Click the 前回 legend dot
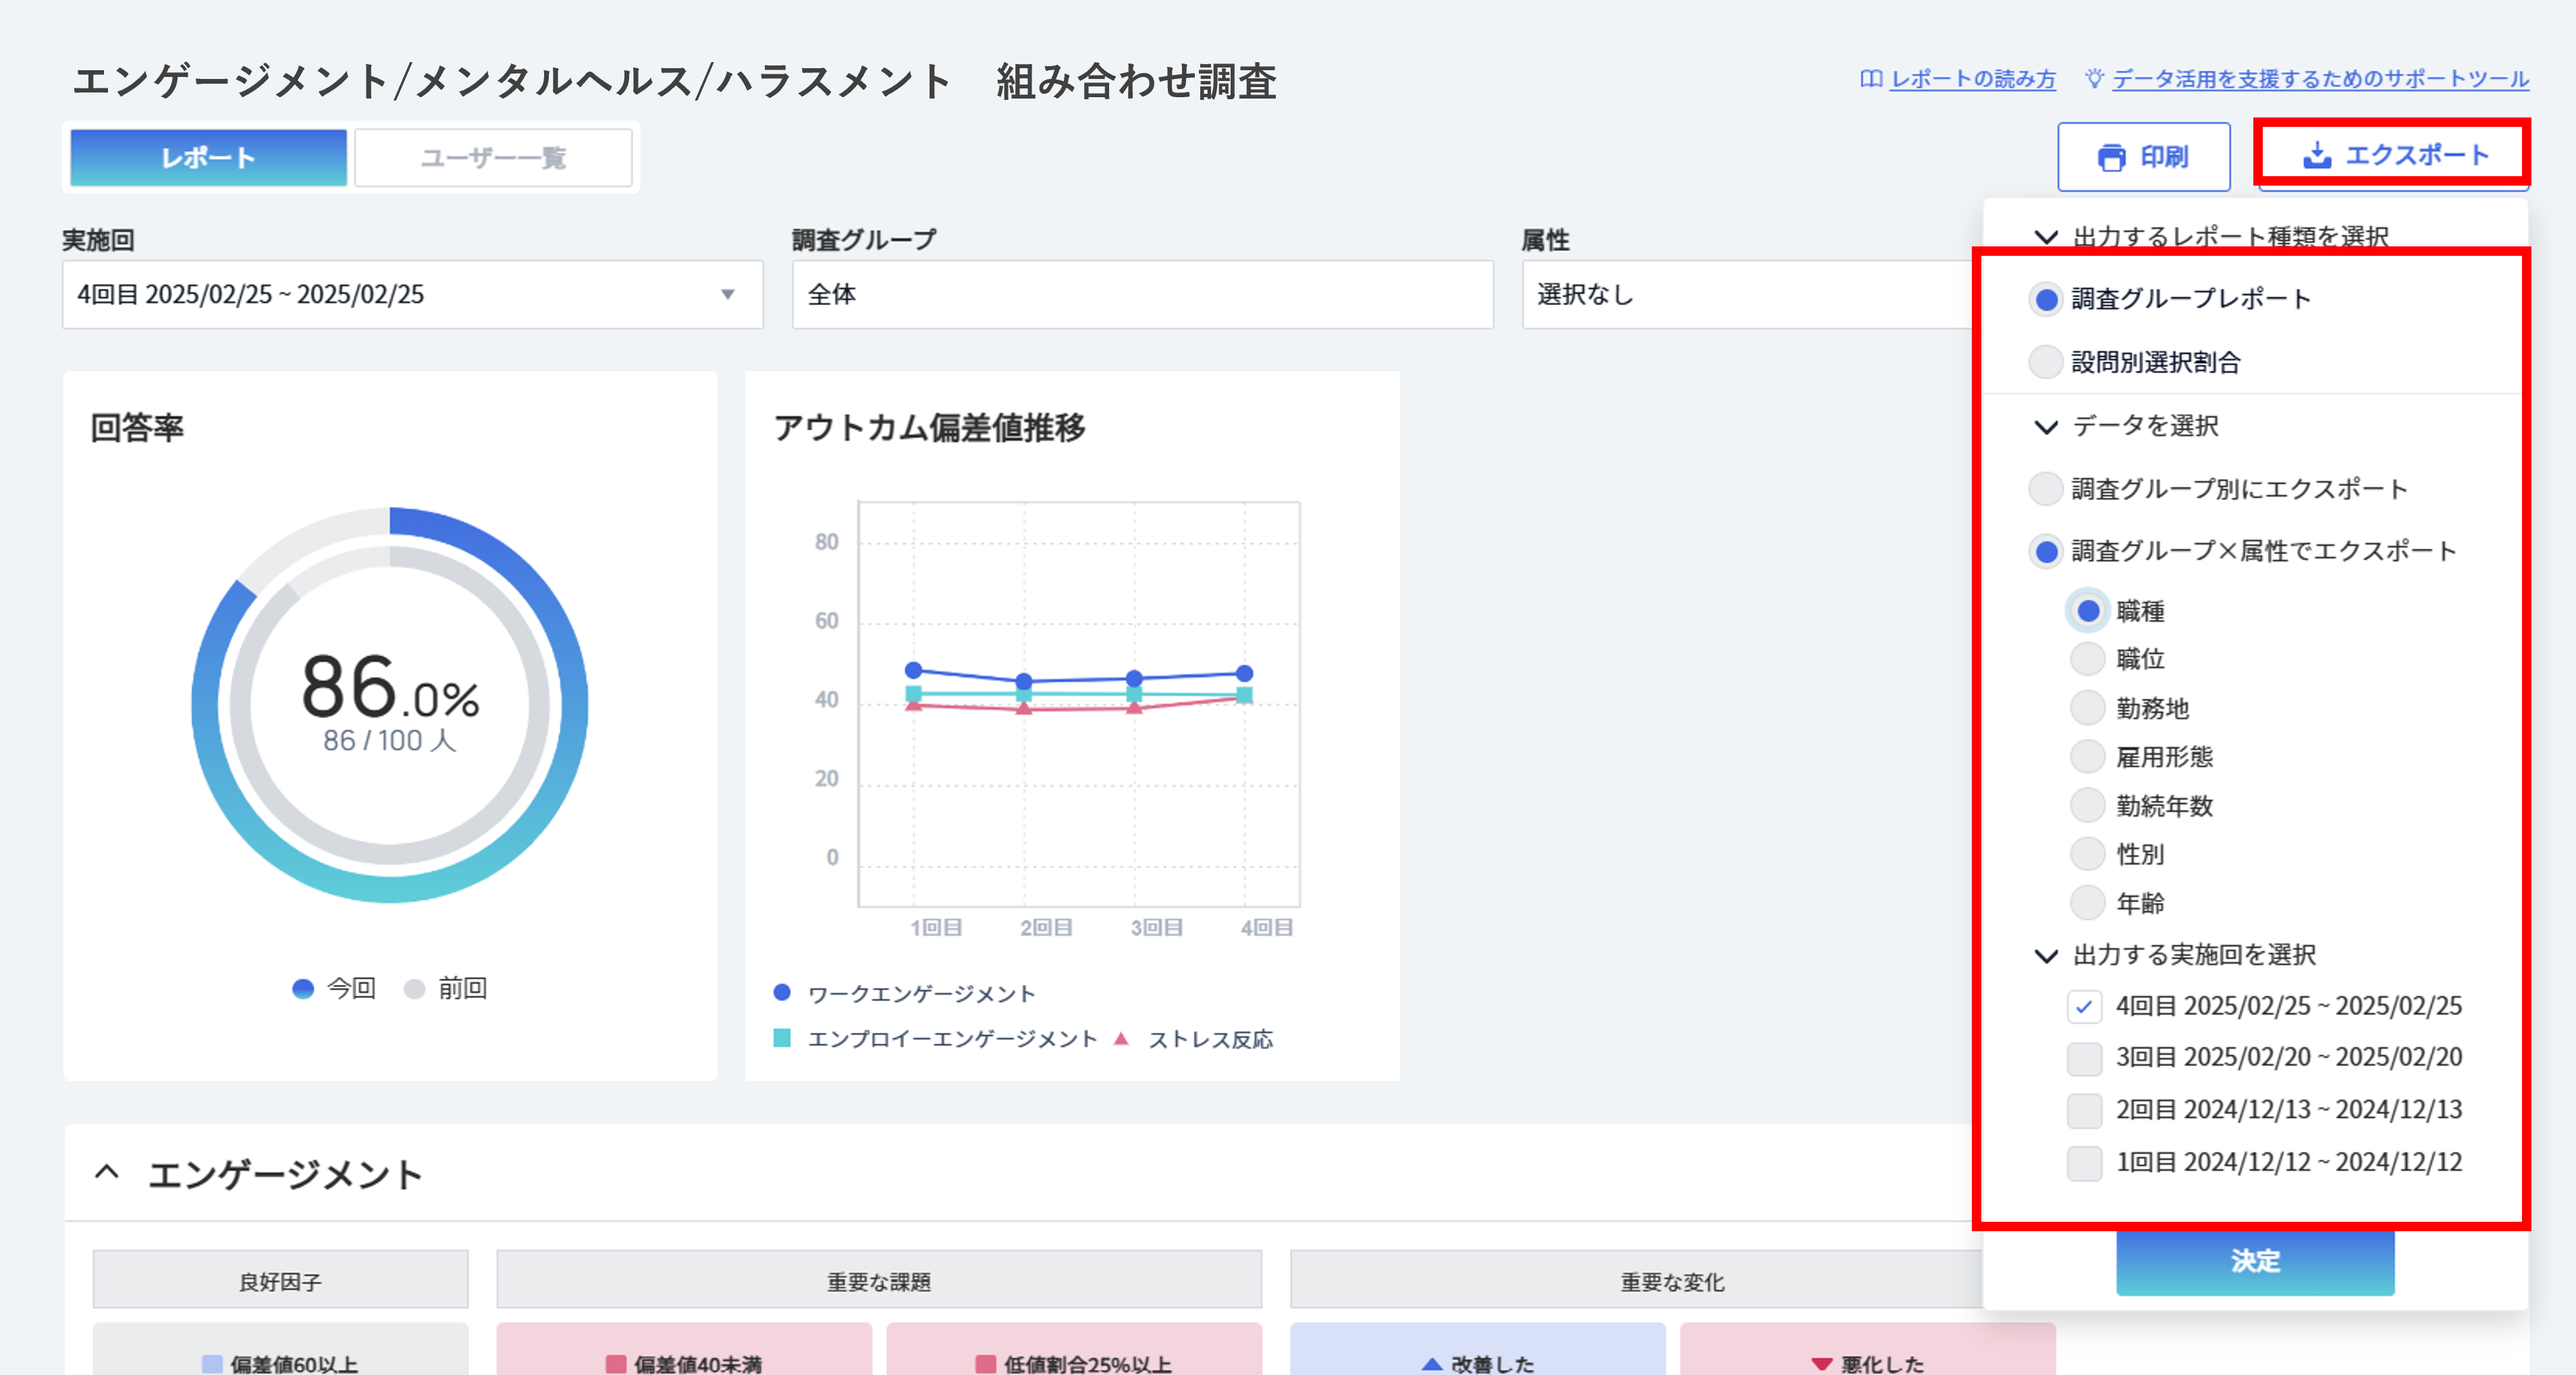 (x=414, y=988)
